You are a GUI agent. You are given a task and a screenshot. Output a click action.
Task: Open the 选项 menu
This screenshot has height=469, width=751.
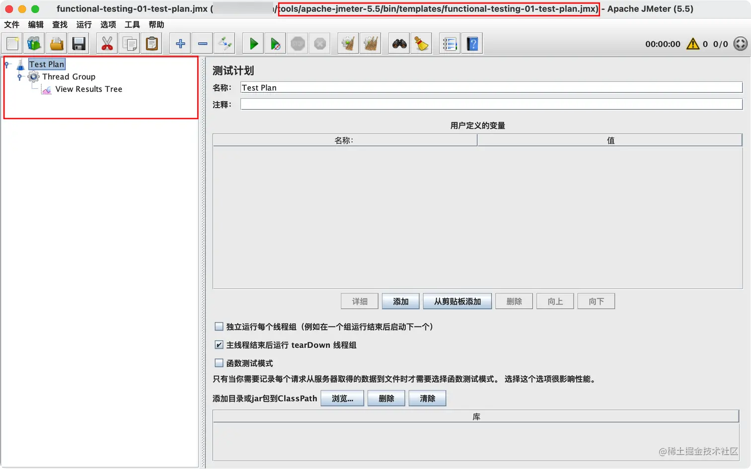click(108, 24)
